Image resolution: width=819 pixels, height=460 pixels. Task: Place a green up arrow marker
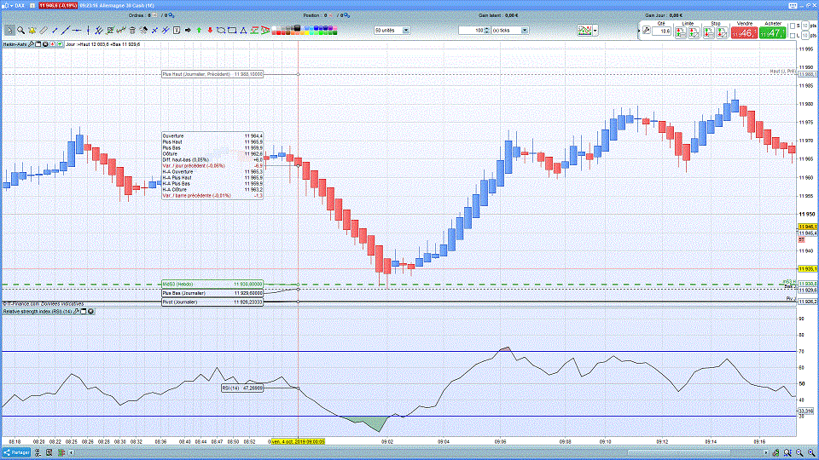199,31
